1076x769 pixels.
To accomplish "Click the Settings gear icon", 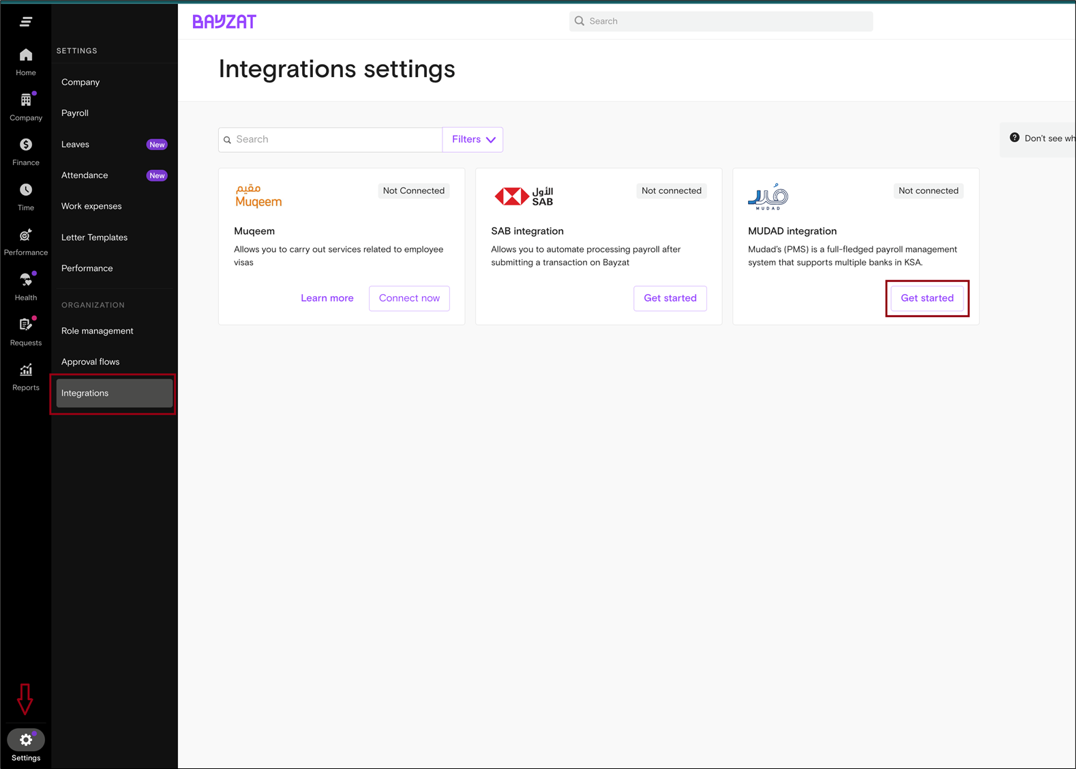I will (x=26, y=740).
